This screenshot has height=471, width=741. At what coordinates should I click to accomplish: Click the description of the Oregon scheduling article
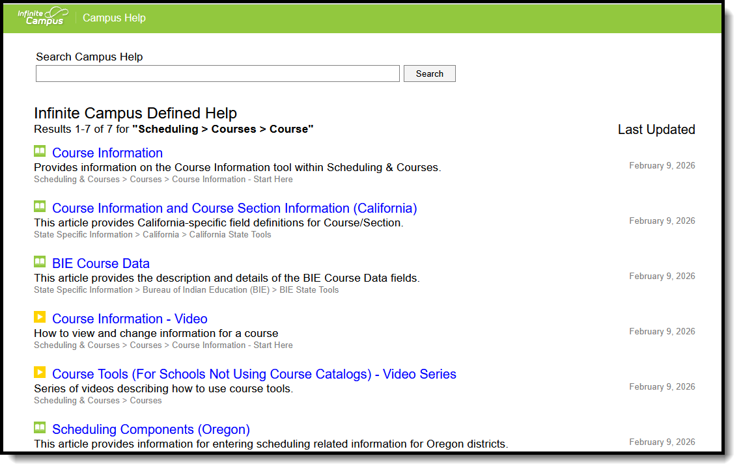tap(271, 444)
